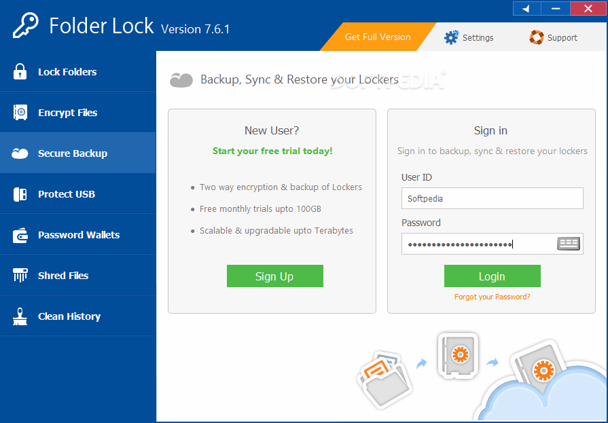Select the Secure Backup safe icon
Viewport: 608px width, 423px height.
pyautogui.click(x=18, y=153)
